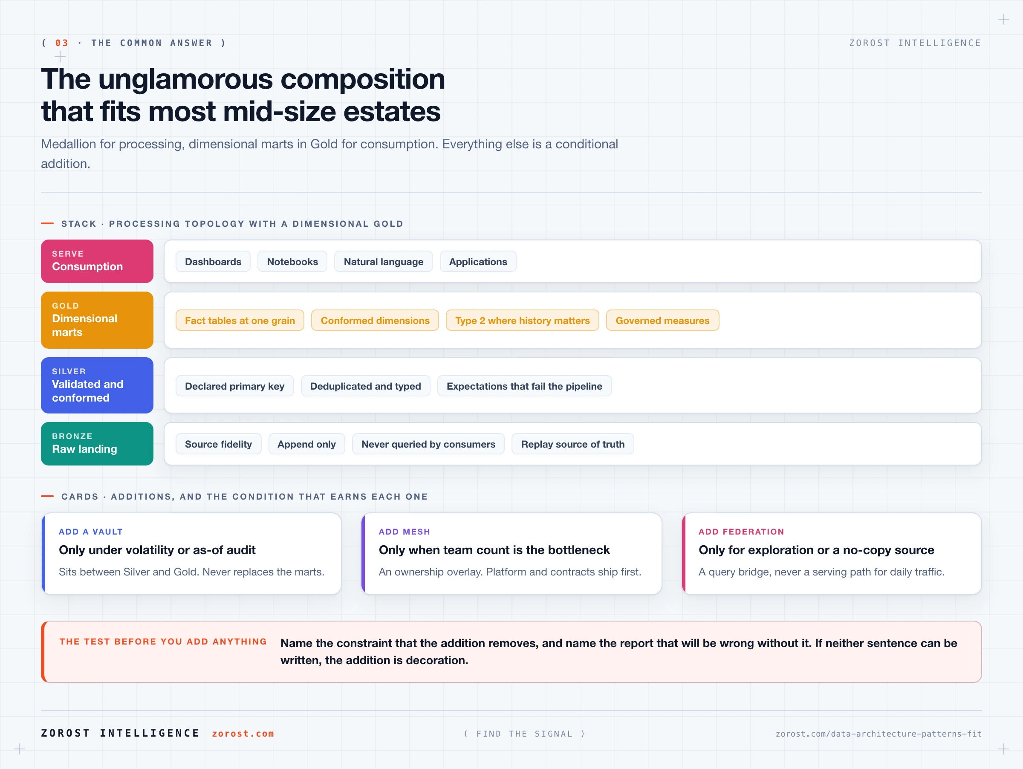Click the plus mark in top-right corner
This screenshot has width=1023, height=769.
point(1003,20)
